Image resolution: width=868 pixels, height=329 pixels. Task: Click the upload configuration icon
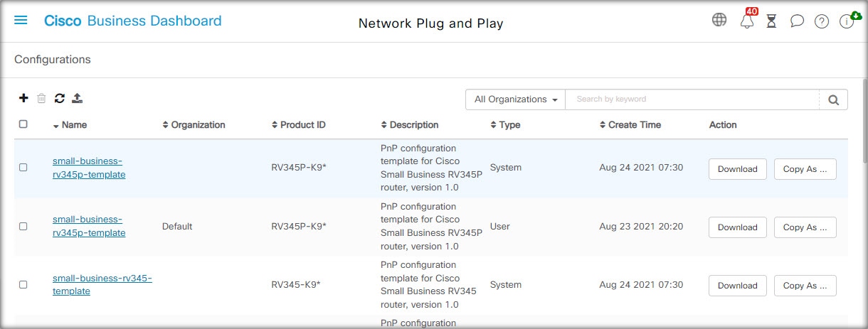click(x=78, y=98)
